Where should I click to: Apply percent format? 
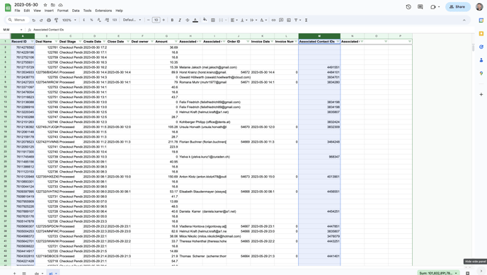click(x=91, y=21)
